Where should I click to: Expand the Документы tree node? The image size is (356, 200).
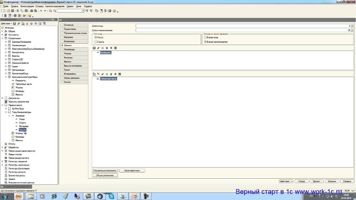(x=2, y=98)
